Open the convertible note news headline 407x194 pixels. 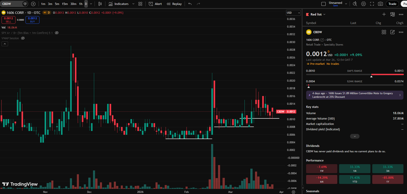click(354, 95)
